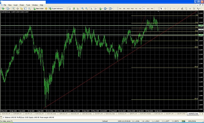
Task: Switch to the USDCHF,Daily chart tab
Action: pyautogui.click(x=51, y=114)
